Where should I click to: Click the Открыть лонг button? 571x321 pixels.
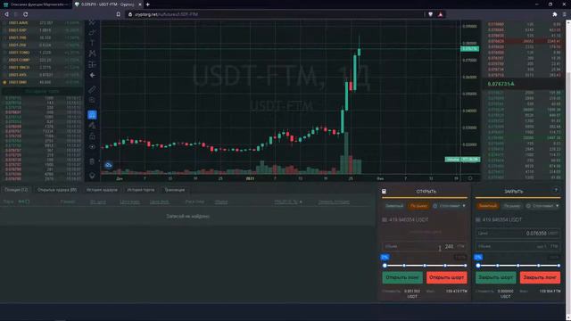pos(402,277)
